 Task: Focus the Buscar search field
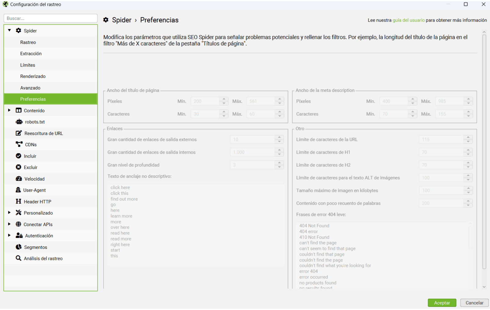coord(51,18)
